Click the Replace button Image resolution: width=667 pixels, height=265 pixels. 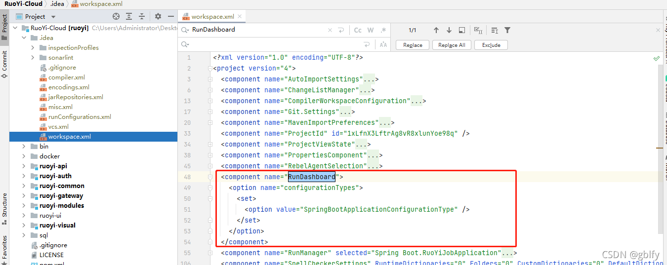click(413, 45)
